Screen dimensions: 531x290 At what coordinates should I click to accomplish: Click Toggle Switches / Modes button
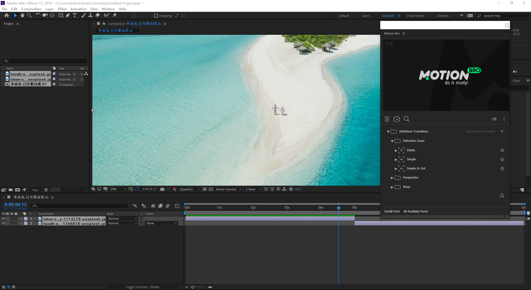pyautogui.click(x=142, y=287)
